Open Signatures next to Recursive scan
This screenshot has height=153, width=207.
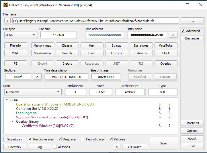(15, 139)
